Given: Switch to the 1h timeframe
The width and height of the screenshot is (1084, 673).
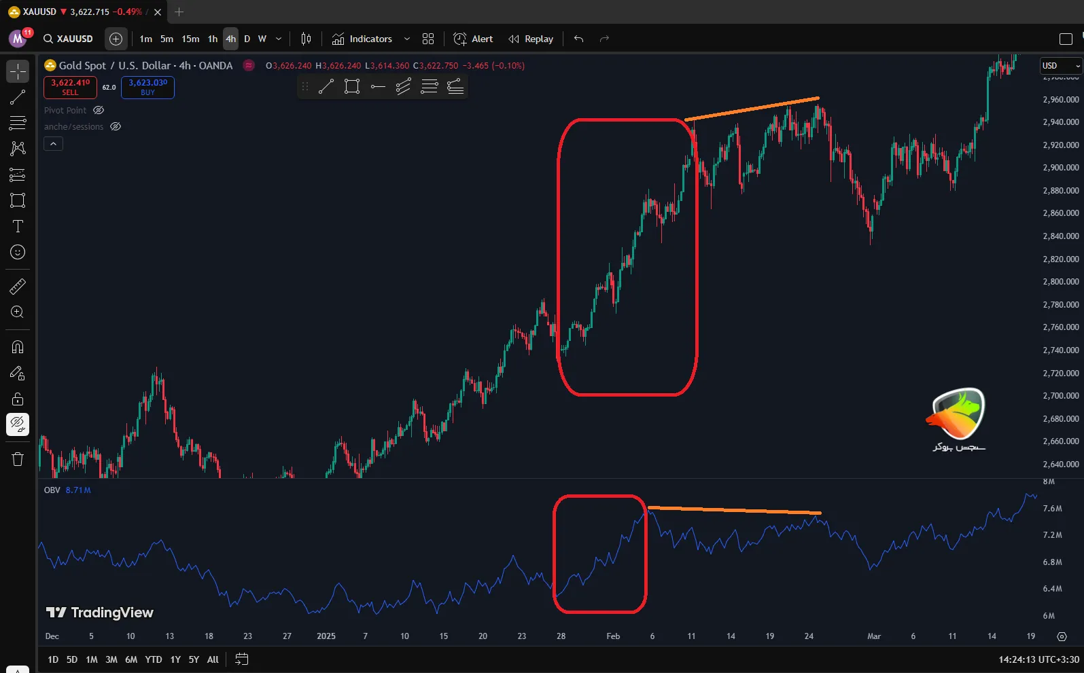Looking at the screenshot, I should (212, 39).
